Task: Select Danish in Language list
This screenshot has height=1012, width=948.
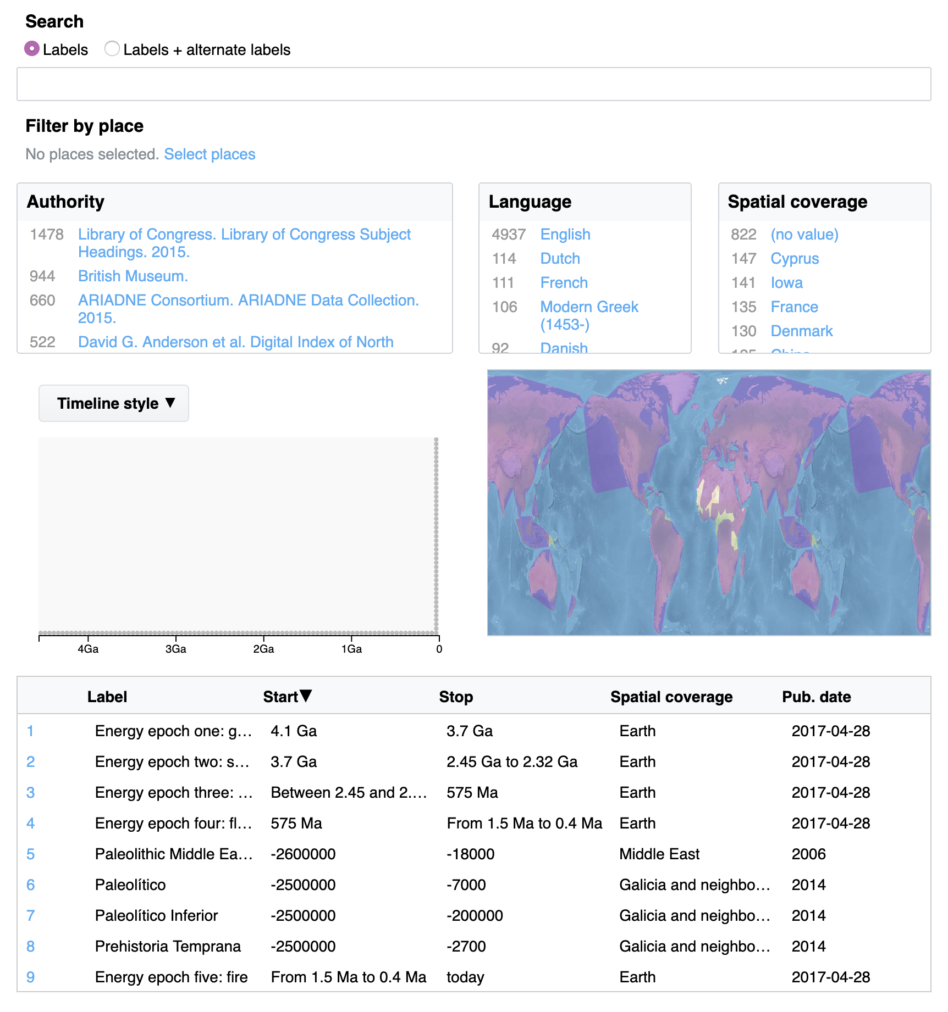Action: tap(564, 348)
